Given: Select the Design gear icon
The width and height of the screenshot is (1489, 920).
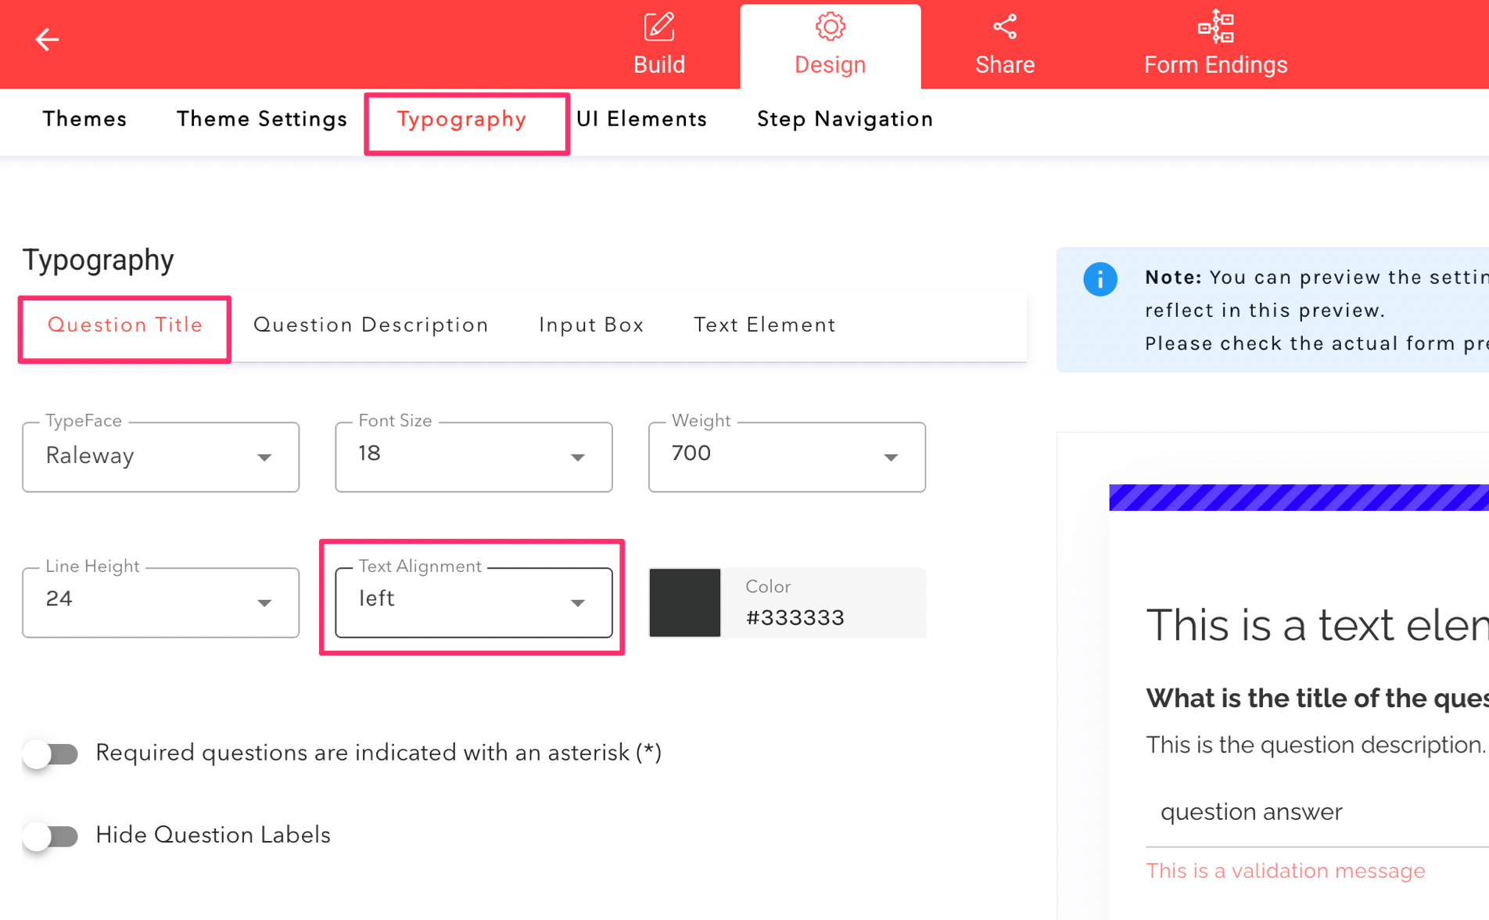Looking at the screenshot, I should pos(830,27).
